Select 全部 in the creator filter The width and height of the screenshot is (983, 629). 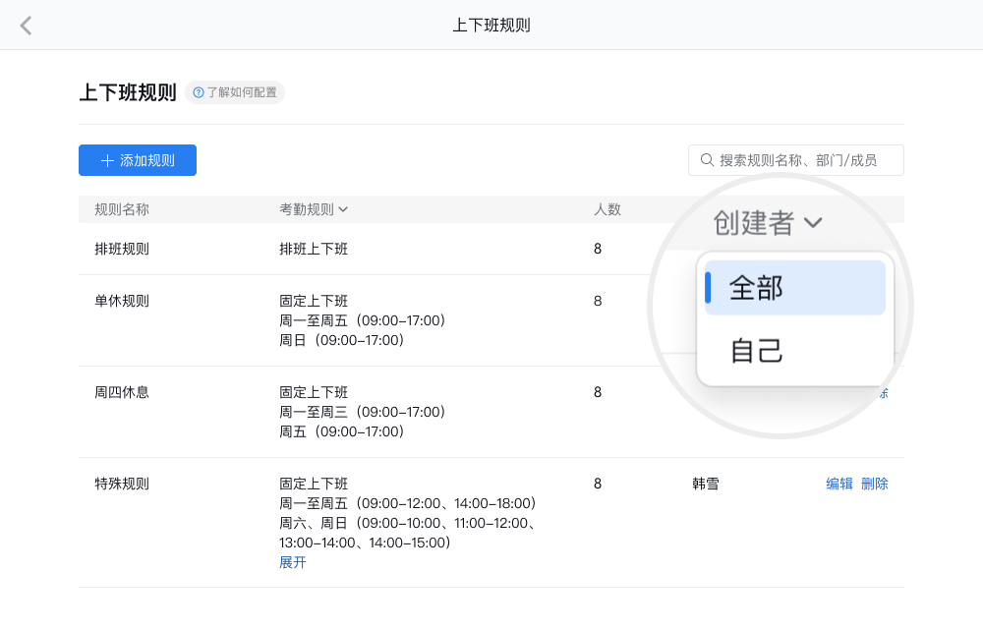tap(794, 288)
